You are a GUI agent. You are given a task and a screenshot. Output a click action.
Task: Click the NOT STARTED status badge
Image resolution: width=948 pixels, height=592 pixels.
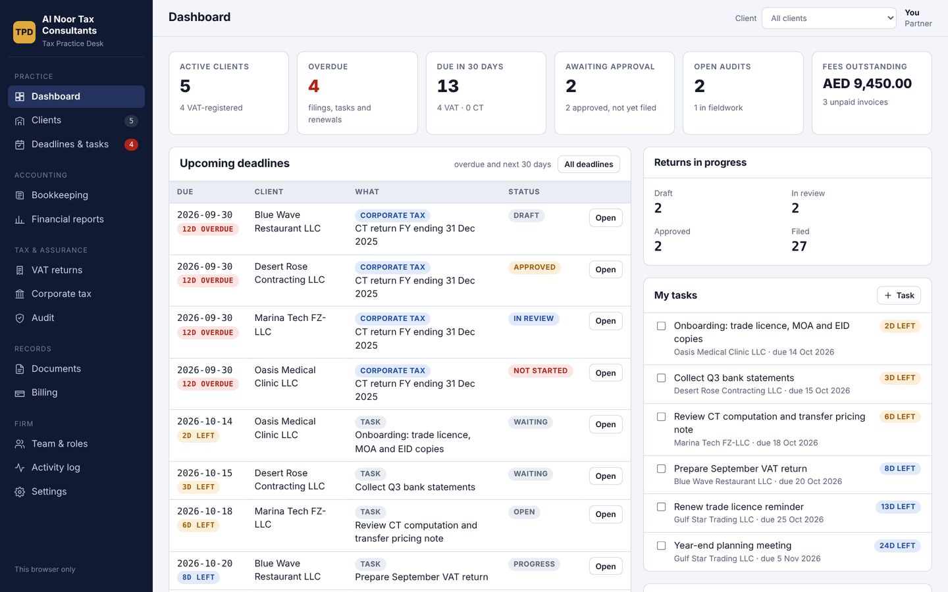[540, 371]
